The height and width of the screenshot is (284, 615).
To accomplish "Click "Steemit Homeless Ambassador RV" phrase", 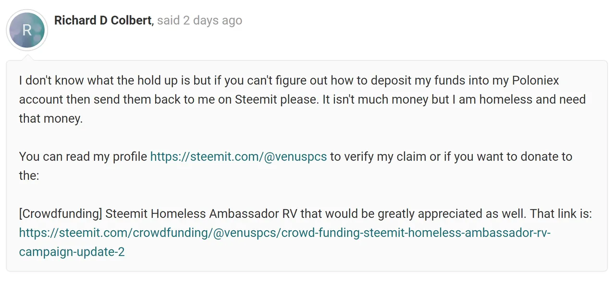I will (x=201, y=214).
